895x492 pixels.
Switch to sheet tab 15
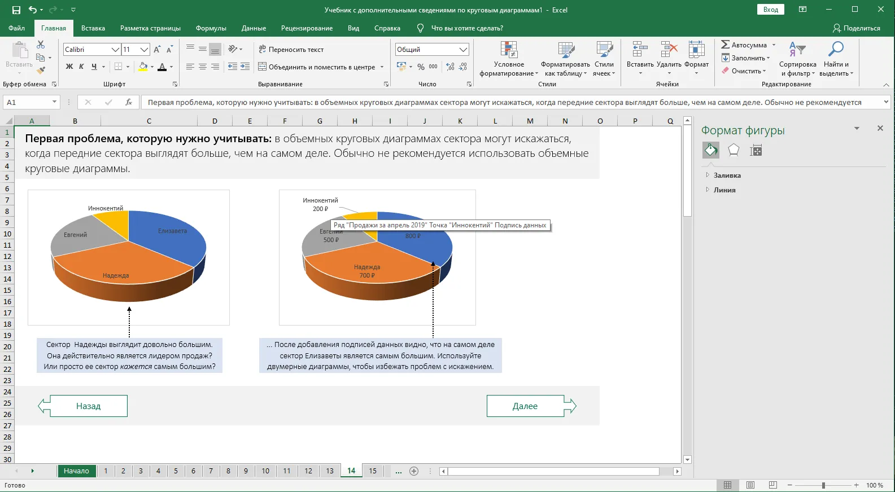point(373,471)
